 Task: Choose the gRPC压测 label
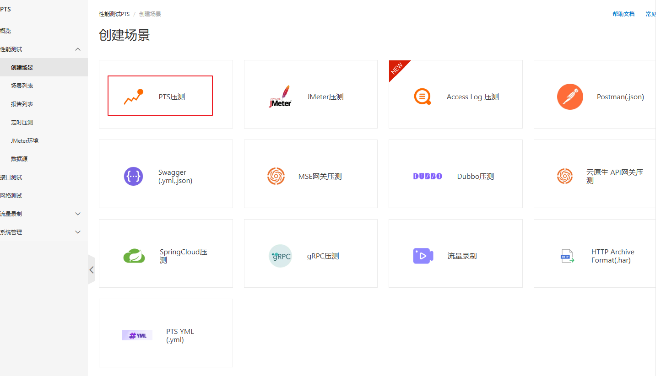(323, 256)
